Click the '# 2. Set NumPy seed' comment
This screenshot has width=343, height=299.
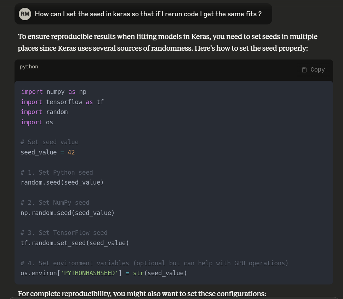tap(55, 203)
